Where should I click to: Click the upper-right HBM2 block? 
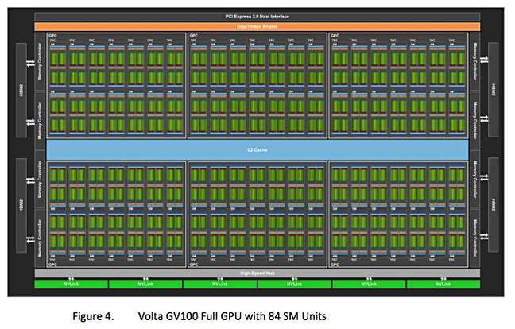pos(494,90)
